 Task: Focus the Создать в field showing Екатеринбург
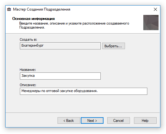pyautogui.click(x=60, y=46)
